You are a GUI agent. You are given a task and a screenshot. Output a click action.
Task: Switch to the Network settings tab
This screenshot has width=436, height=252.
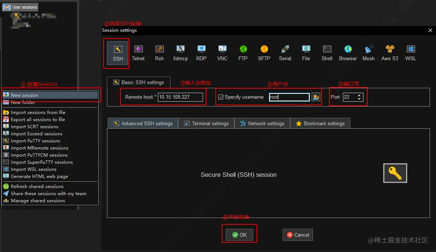(x=262, y=123)
